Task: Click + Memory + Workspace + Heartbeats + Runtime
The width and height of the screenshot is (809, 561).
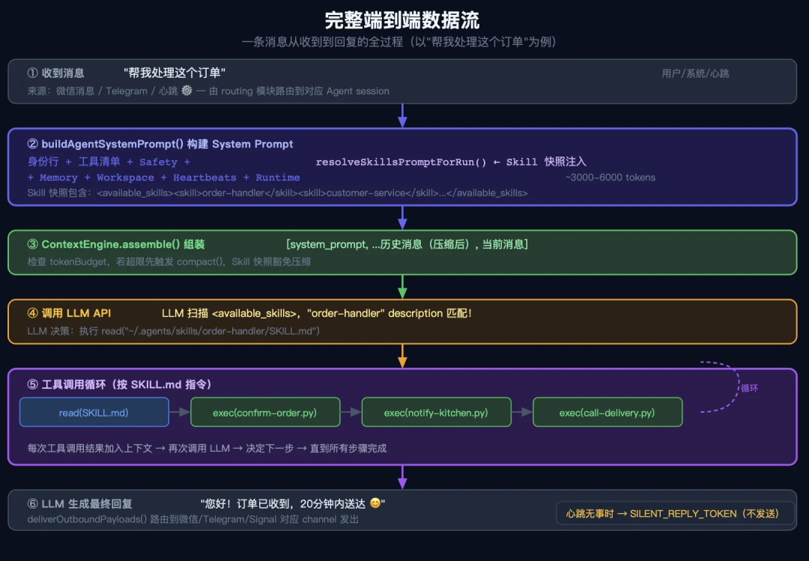Action: point(163,178)
